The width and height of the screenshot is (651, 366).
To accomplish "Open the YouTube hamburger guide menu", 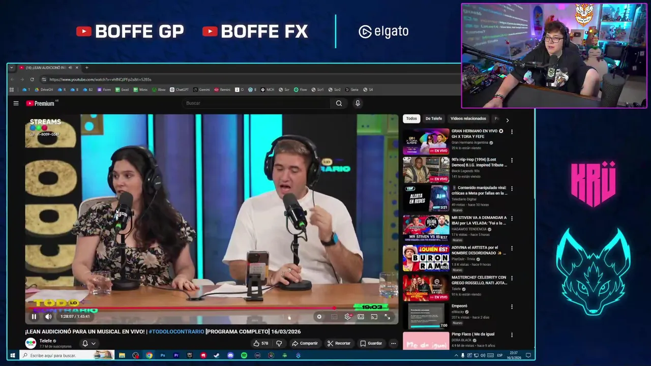I will pos(16,103).
